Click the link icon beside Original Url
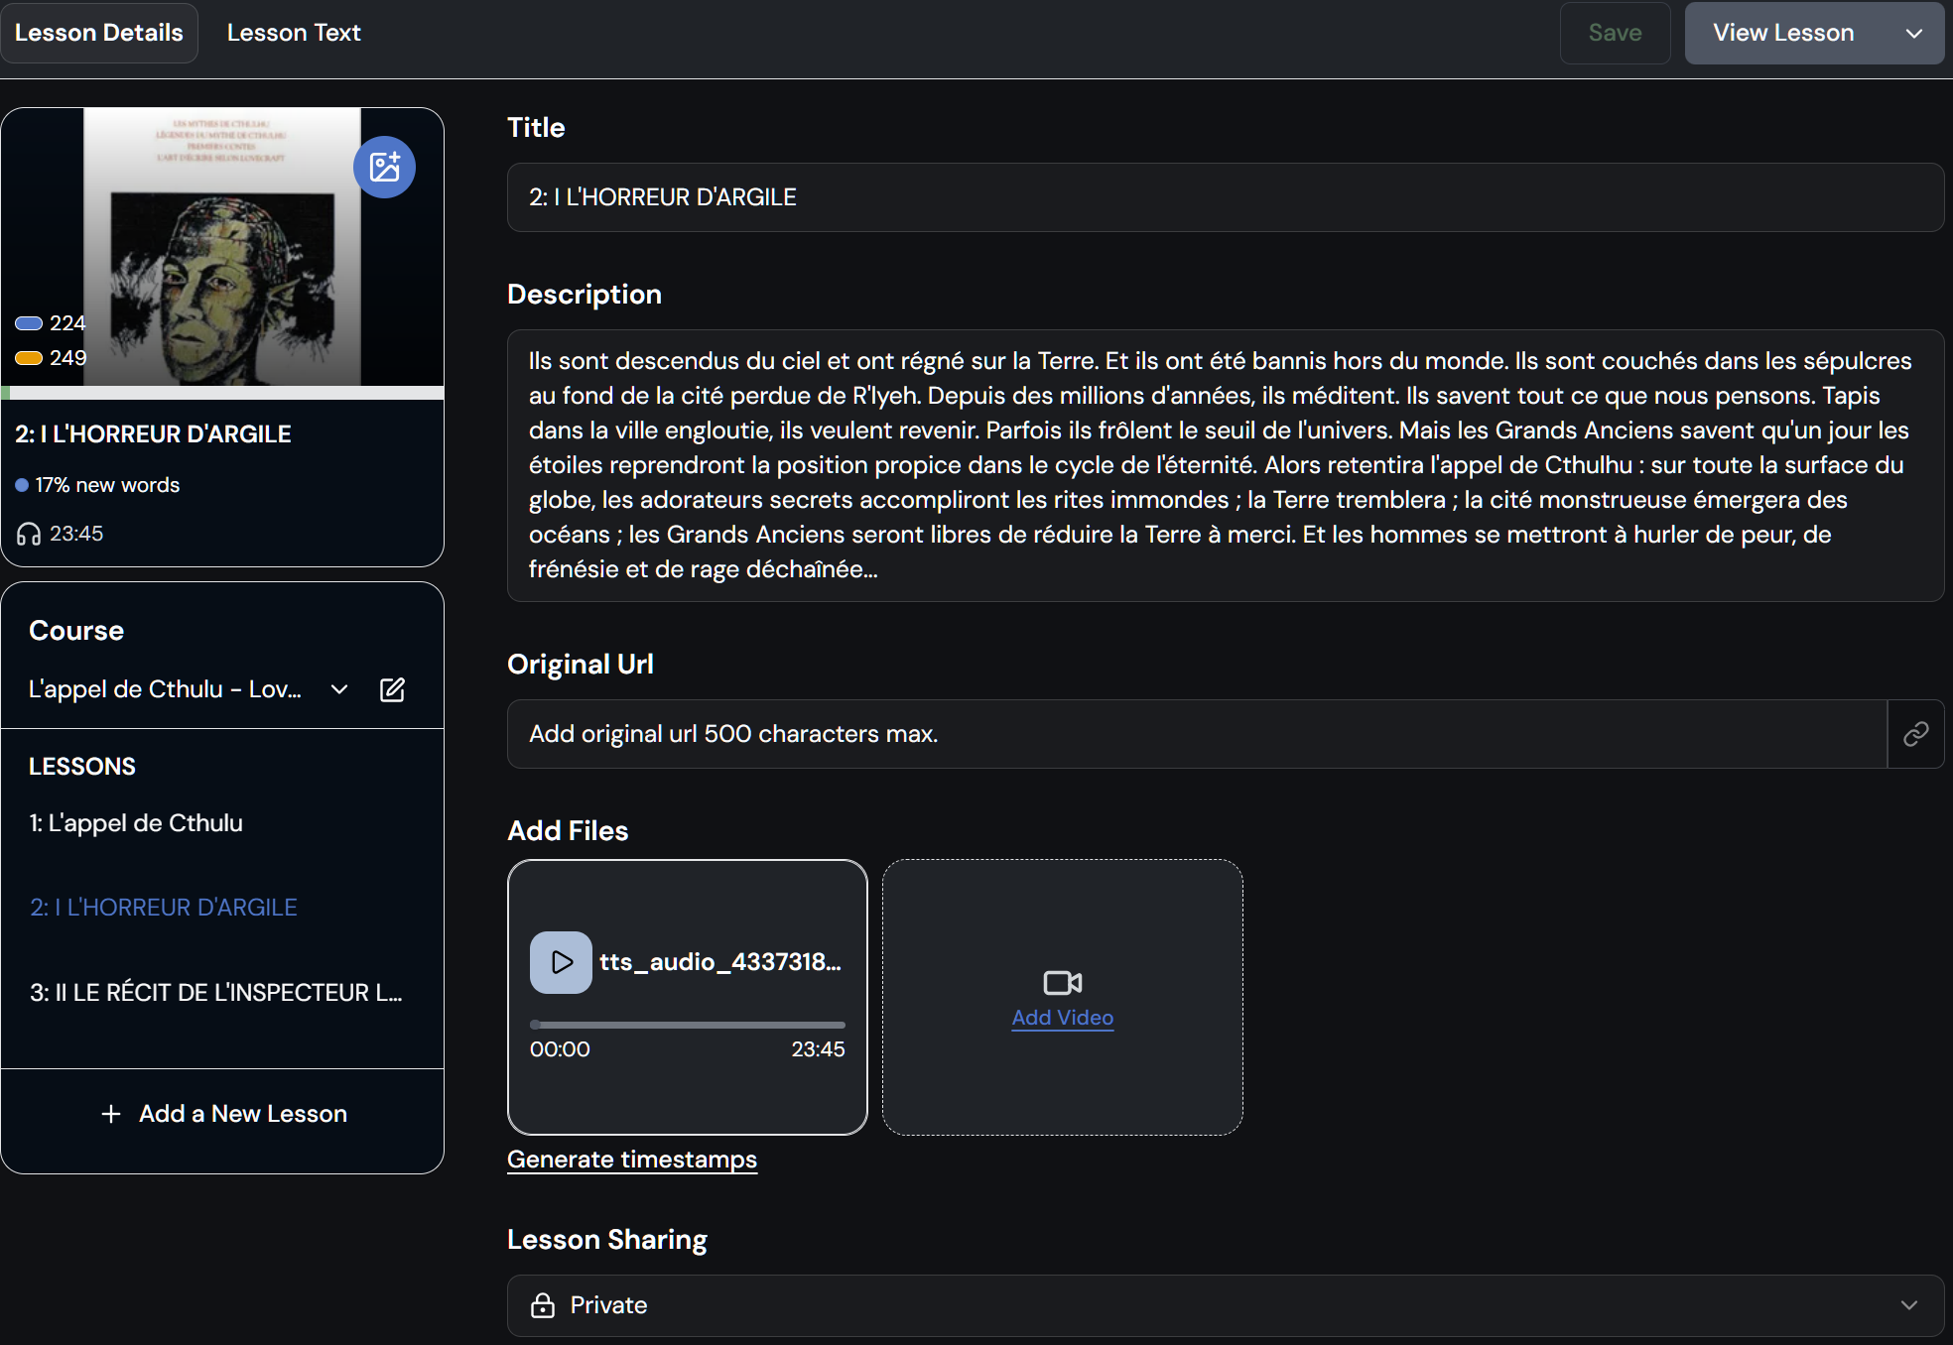 click(1915, 734)
